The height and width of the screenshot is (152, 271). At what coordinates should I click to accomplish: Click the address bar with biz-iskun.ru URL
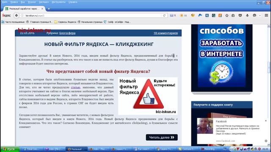pyautogui.click(x=92, y=16)
